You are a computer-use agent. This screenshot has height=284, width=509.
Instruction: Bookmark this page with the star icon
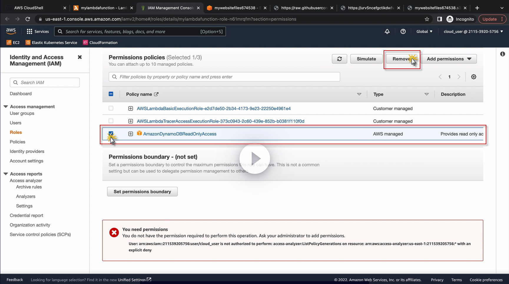point(427,19)
